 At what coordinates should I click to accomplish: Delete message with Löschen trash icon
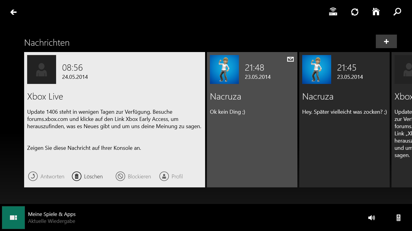[77, 176]
